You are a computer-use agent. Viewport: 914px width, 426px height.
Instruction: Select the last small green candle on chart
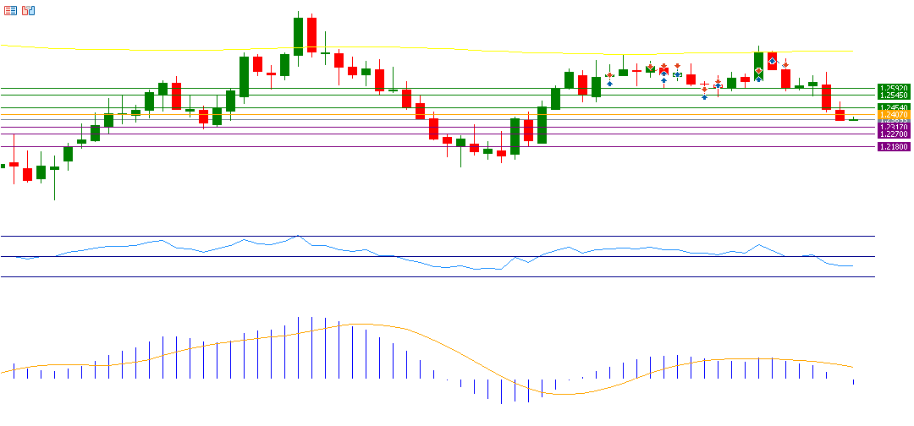tap(853, 120)
